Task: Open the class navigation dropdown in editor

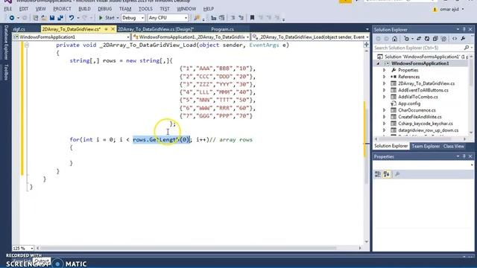Action: pos(191,36)
